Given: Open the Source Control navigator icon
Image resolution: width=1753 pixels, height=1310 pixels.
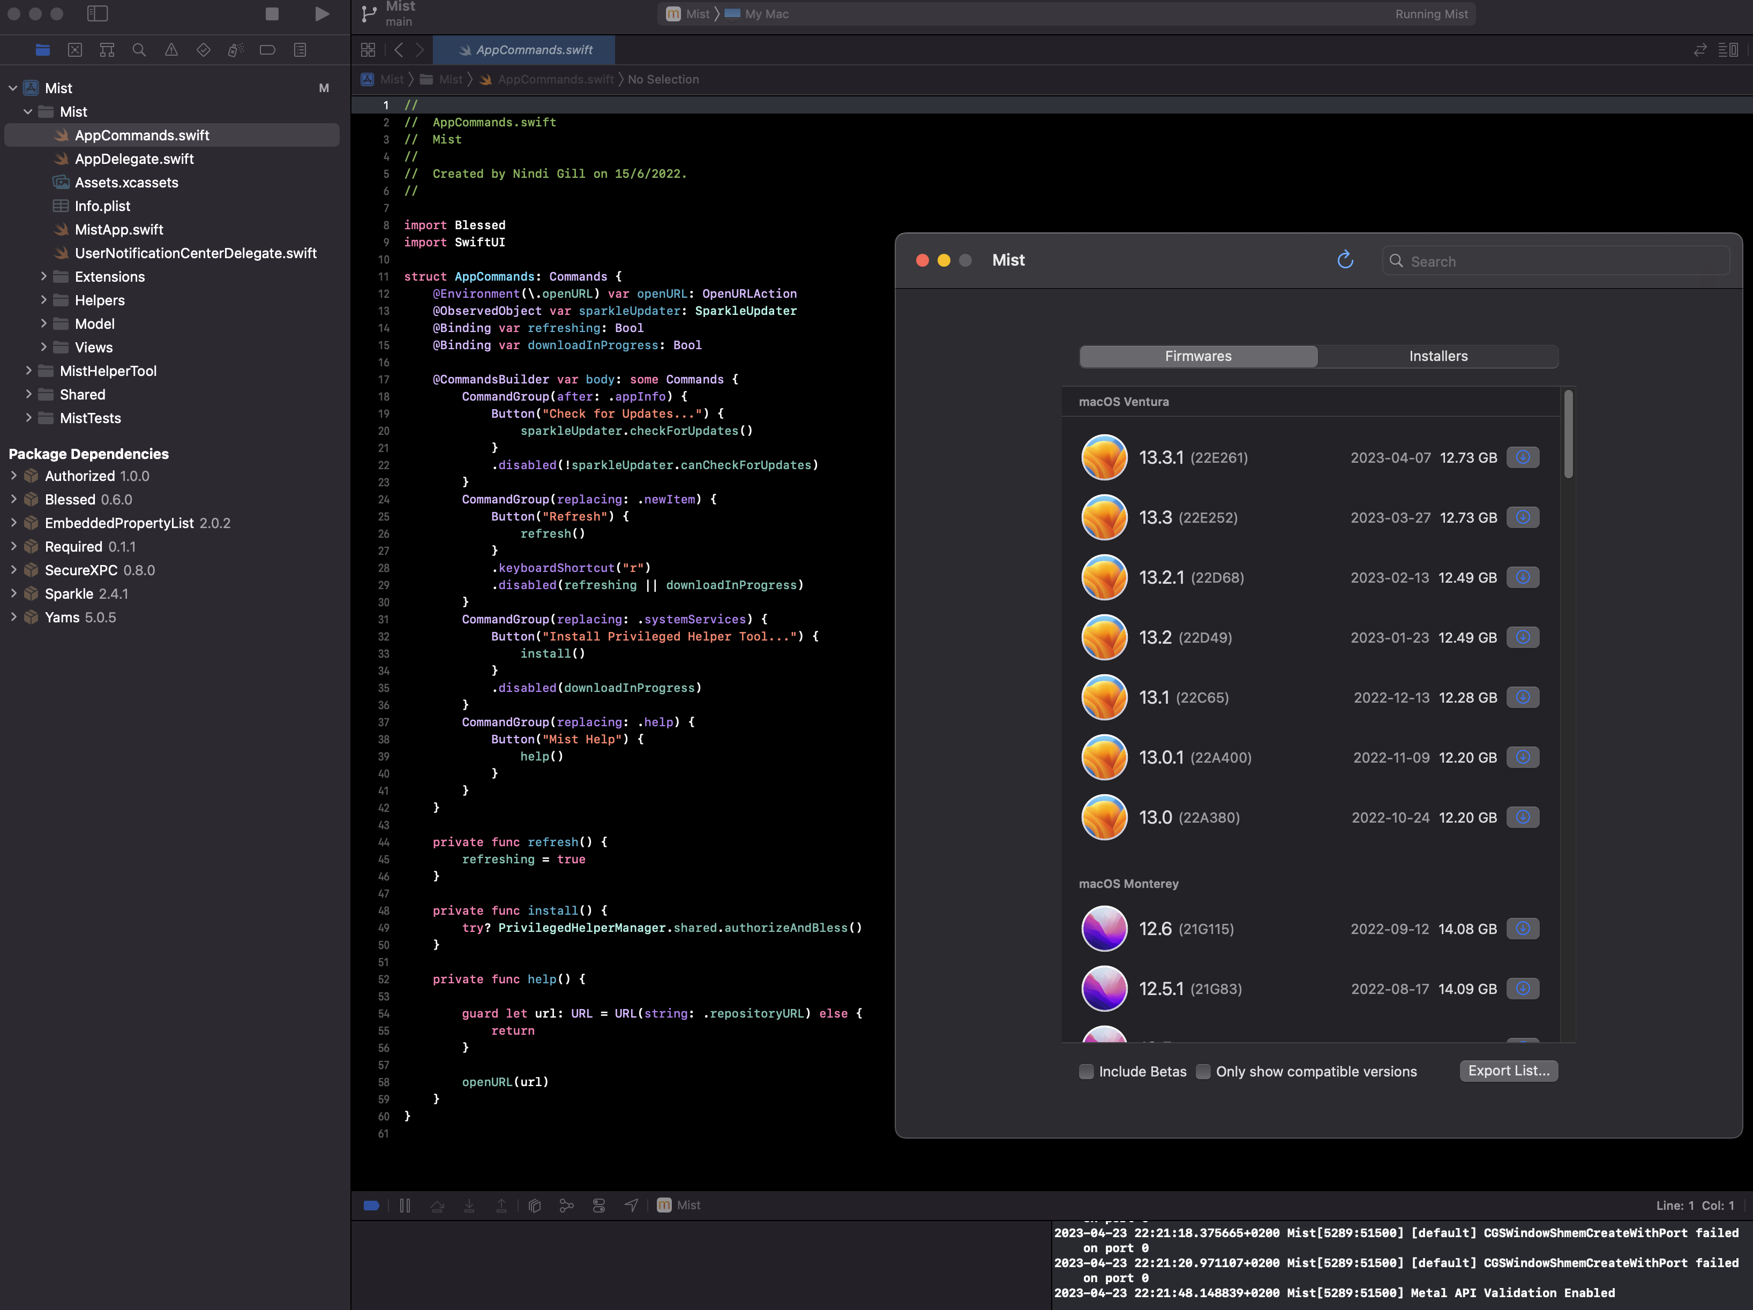Looking at the screenshot, I should coord(74,50).
